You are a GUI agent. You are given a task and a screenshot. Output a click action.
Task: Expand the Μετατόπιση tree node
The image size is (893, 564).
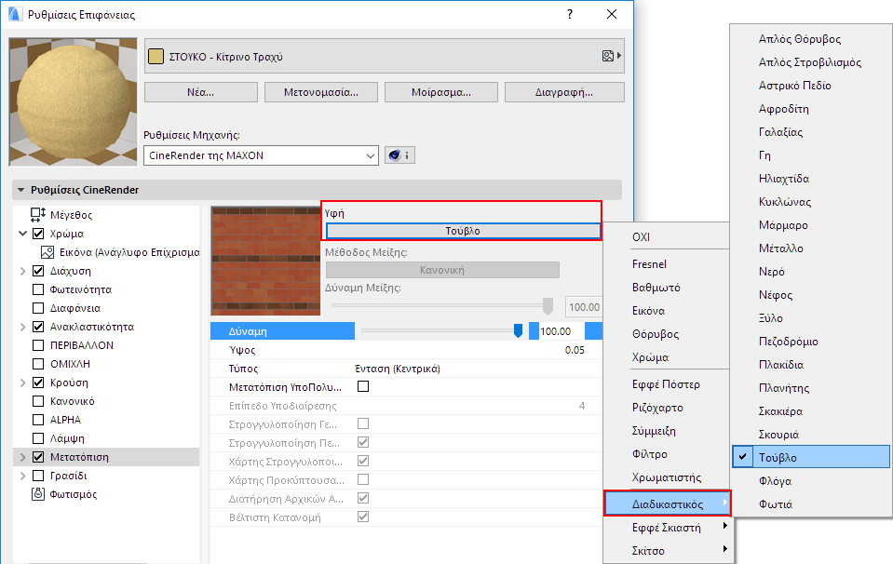[22, 457]
